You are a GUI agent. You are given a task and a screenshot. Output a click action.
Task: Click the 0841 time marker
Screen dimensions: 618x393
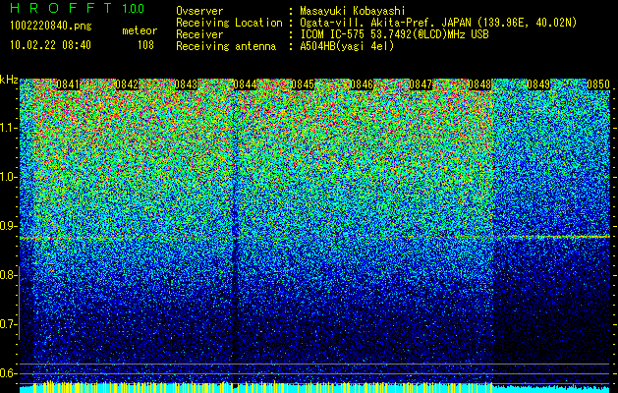68,84
